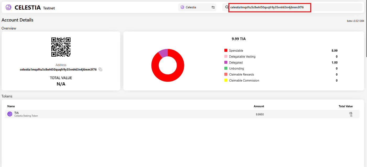This screenshot has height=167, width=367.
Task: Click the Celestia logo icon in header
Action: [x=9, y=7]
